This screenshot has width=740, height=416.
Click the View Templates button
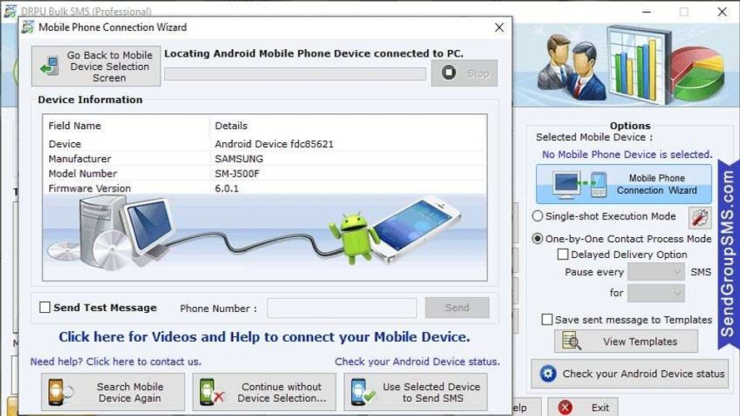pos(626,341)
